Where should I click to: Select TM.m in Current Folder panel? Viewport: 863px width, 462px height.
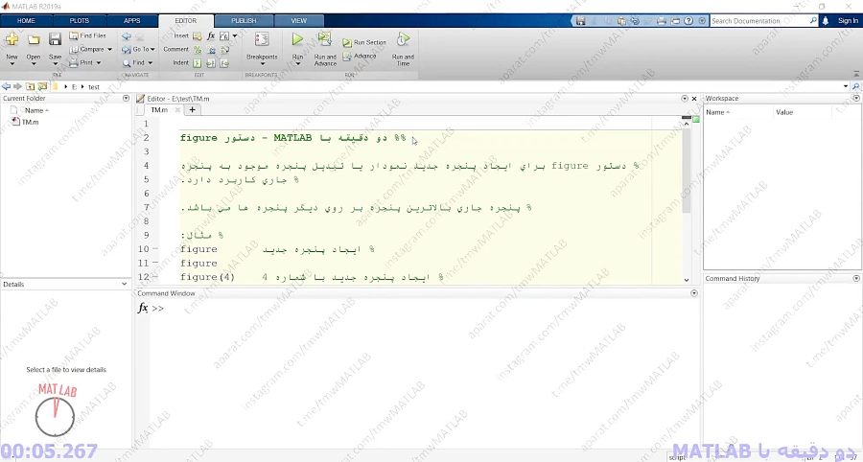point(25,122)
